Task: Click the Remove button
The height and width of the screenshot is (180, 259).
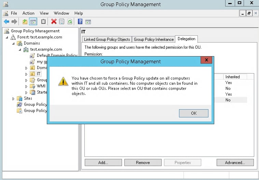Action: click(143, 163)
